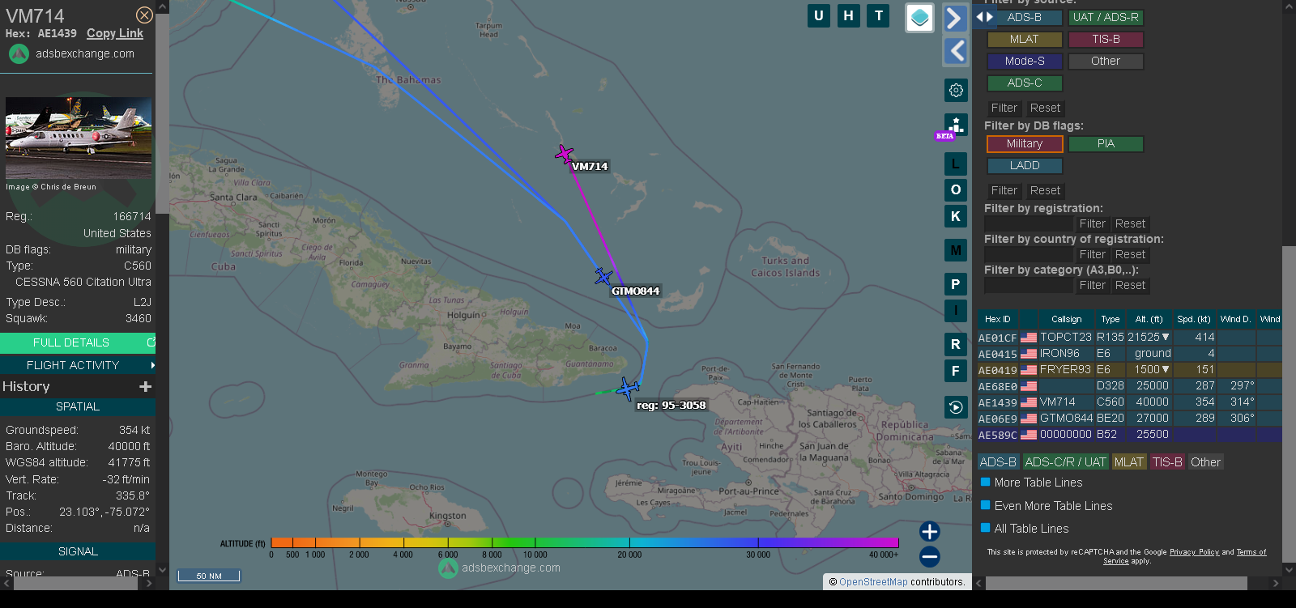
Task: Select the VM714 aircraft marker on map
Action: 565,154
